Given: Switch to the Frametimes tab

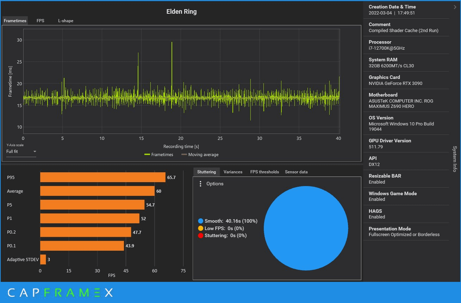Looking at the screenshot, I should [15, 21].
